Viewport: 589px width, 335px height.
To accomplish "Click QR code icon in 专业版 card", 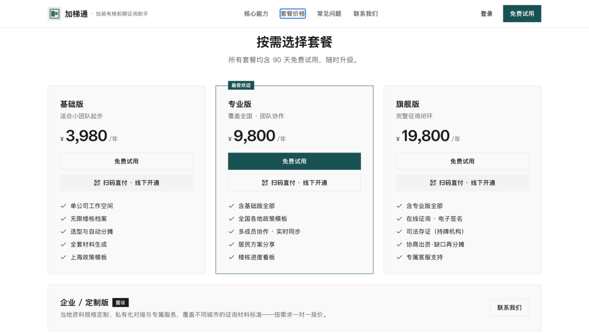I will point(265,182).
